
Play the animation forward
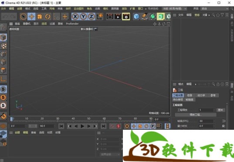point(82,126)
